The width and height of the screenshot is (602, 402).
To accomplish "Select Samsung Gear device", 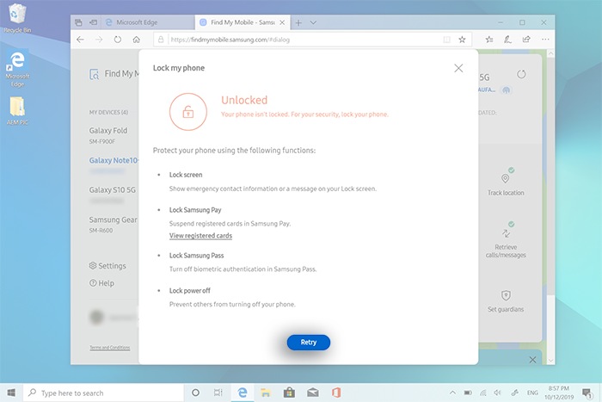I will (x=114, y=224).
